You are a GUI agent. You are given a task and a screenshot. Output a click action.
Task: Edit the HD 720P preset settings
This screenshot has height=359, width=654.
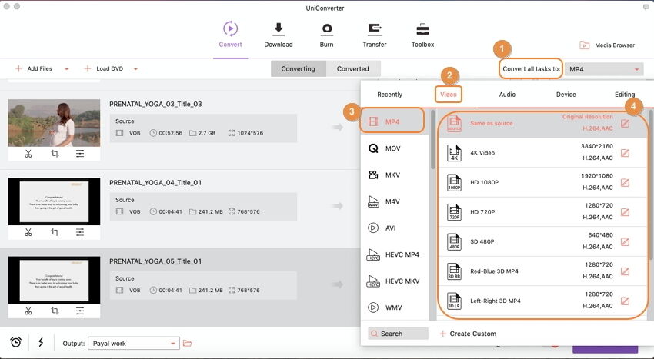point(625,212)
